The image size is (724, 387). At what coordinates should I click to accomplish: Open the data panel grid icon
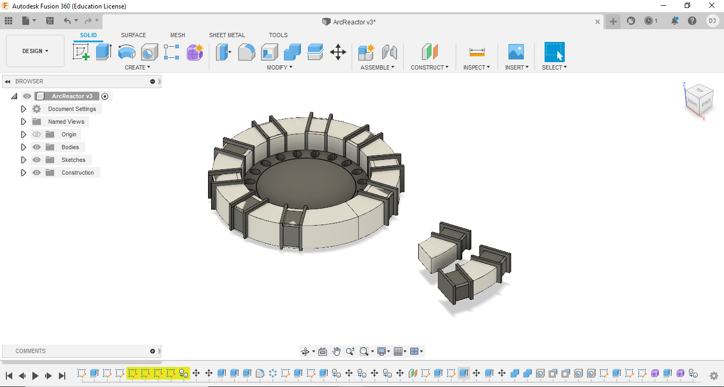(x=8, y=21)
